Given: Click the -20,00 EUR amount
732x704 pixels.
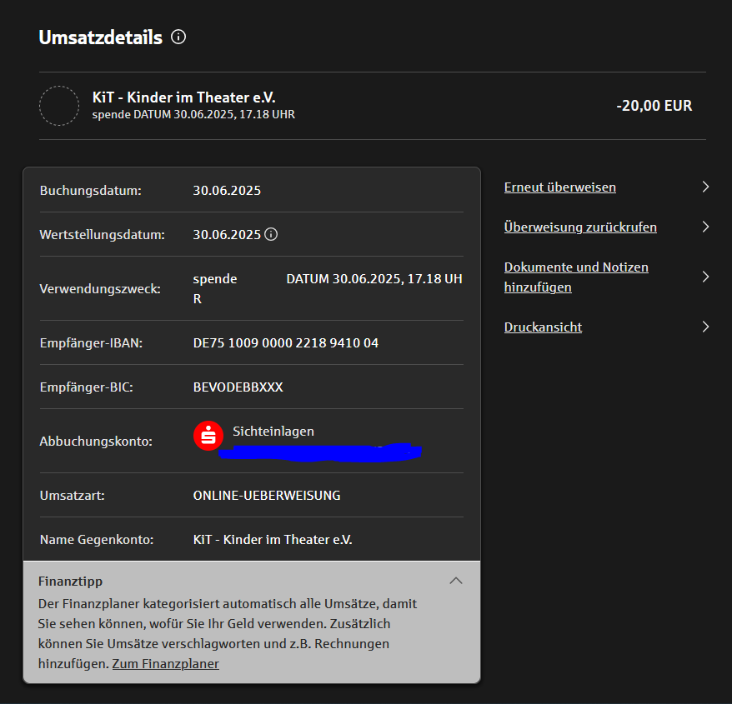Looking at the screenshot, I should pyautogui.click(x=654, y=106).
